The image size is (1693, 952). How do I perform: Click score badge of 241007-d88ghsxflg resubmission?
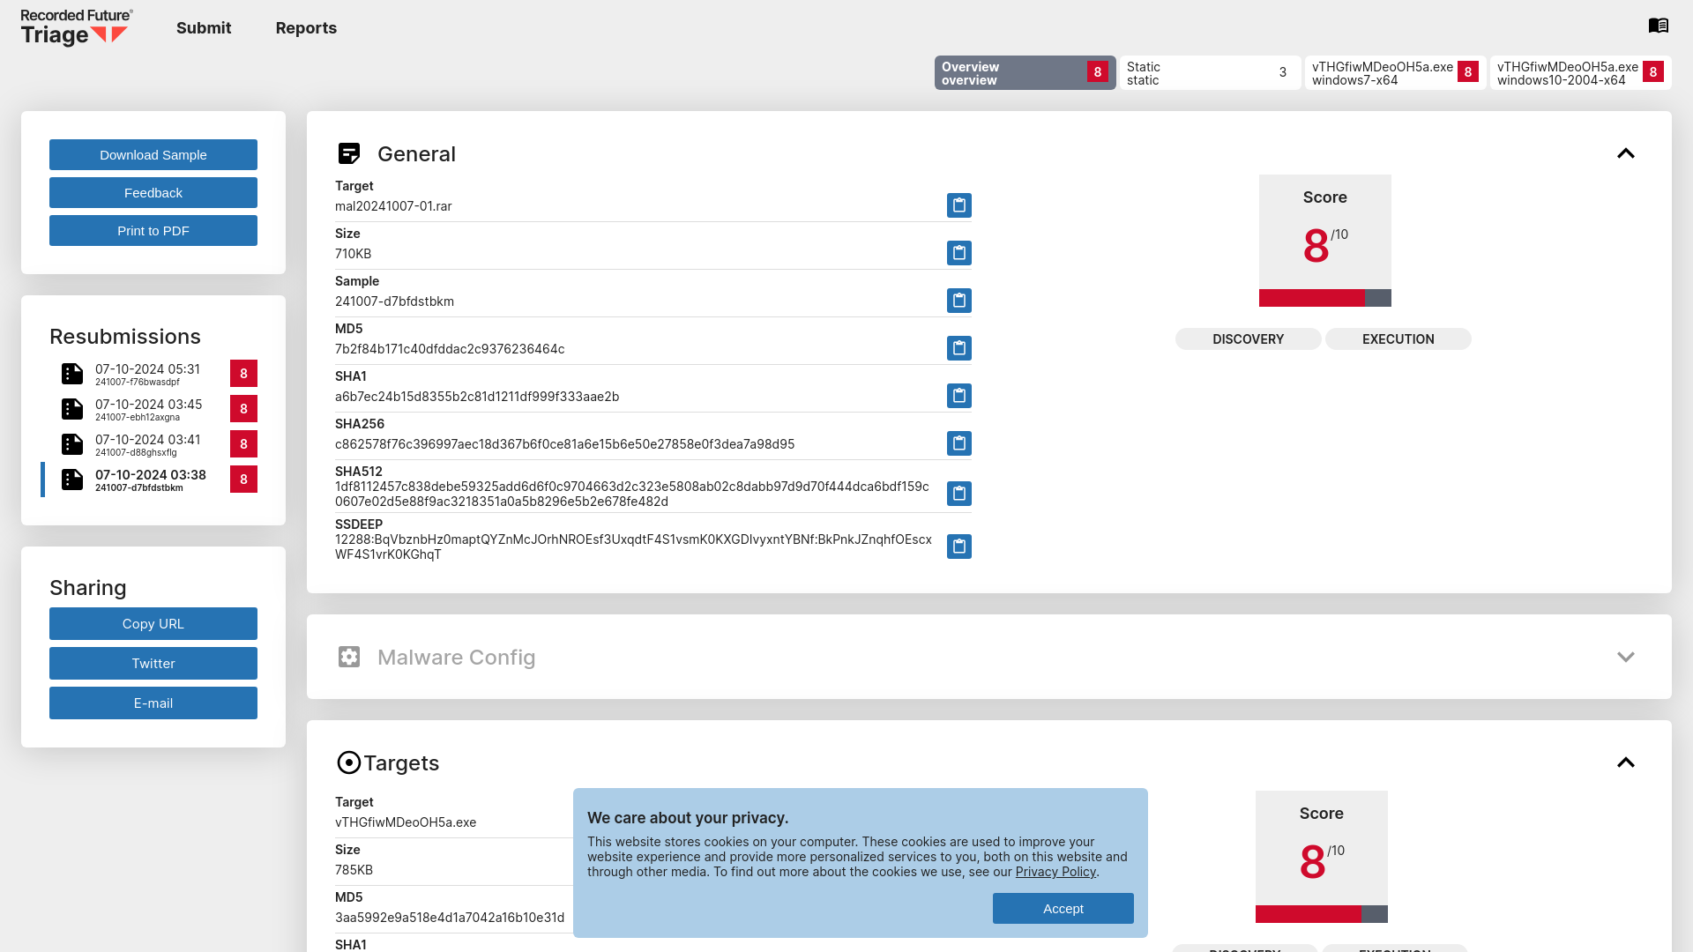243,444
